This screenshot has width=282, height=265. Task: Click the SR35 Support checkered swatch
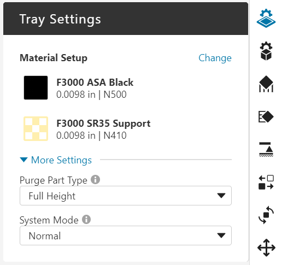[36, 128]
